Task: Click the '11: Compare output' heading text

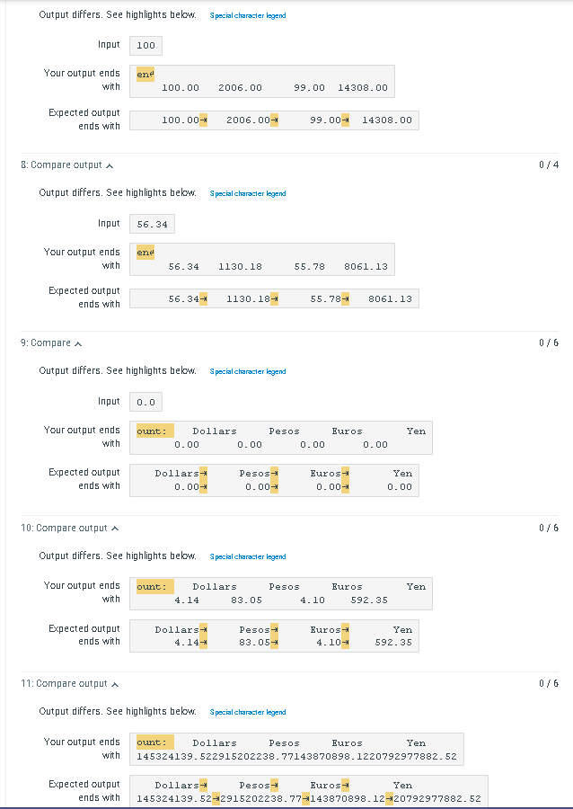Action: click(64, 684)
